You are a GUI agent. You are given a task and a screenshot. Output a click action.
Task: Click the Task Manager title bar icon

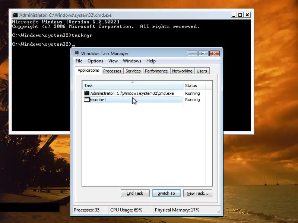(77, 53)
